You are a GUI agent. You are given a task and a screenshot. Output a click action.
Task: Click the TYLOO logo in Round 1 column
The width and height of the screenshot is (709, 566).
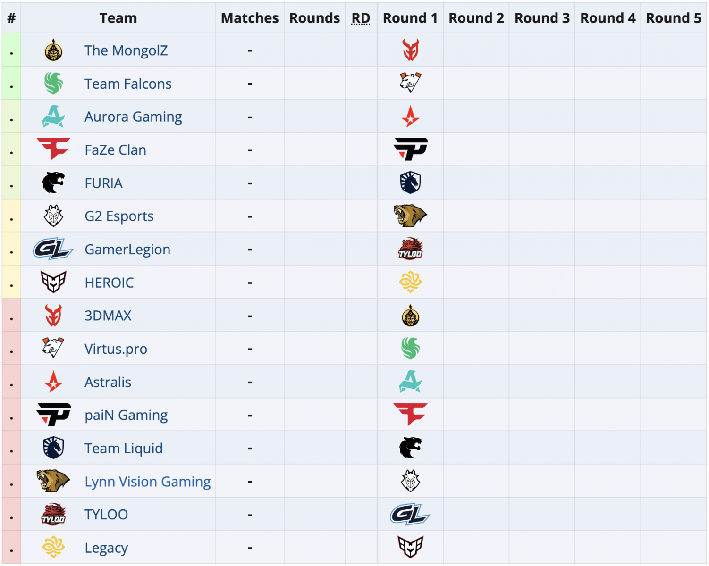[x=410, y=249]
